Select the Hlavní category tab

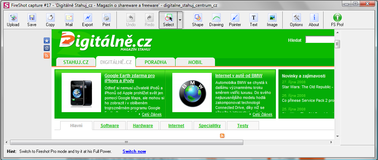point(76,126)
